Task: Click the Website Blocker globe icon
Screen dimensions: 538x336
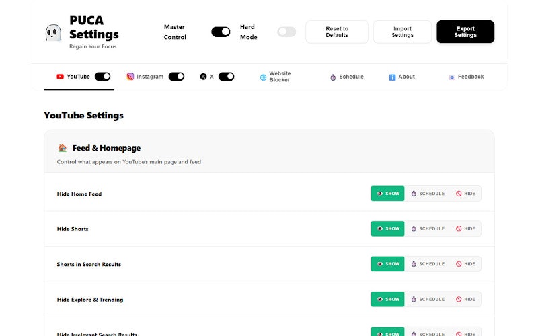Action: (x=263, y=77)
